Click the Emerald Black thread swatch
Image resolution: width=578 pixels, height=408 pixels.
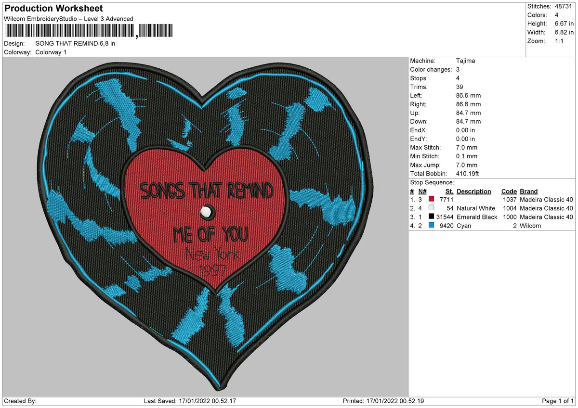(x=431, y=217)
